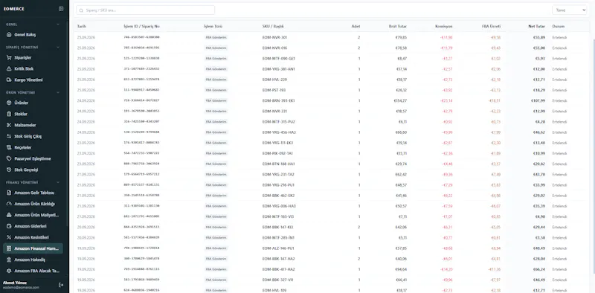Image resolution: width=595 pixels, height=293 pixels.
Task: Go to the Reçeteler menu item
Action: tap(33, 147)
